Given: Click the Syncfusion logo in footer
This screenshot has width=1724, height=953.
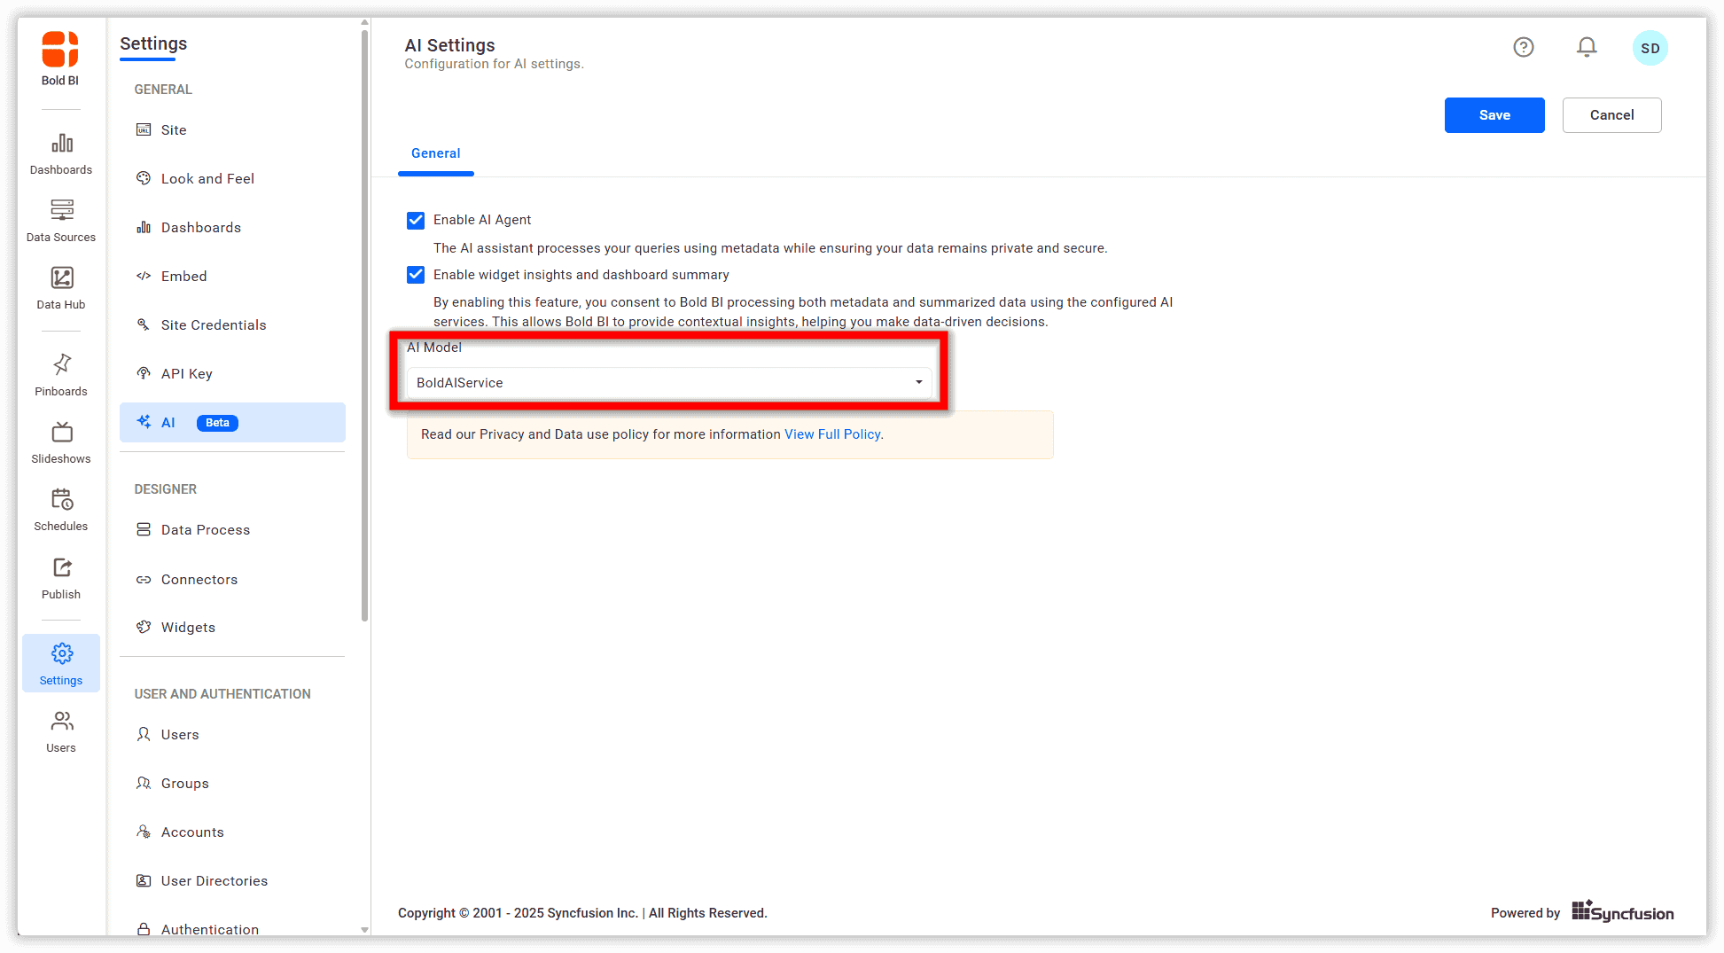Looking at the screenshot, I should (1622, 911).
